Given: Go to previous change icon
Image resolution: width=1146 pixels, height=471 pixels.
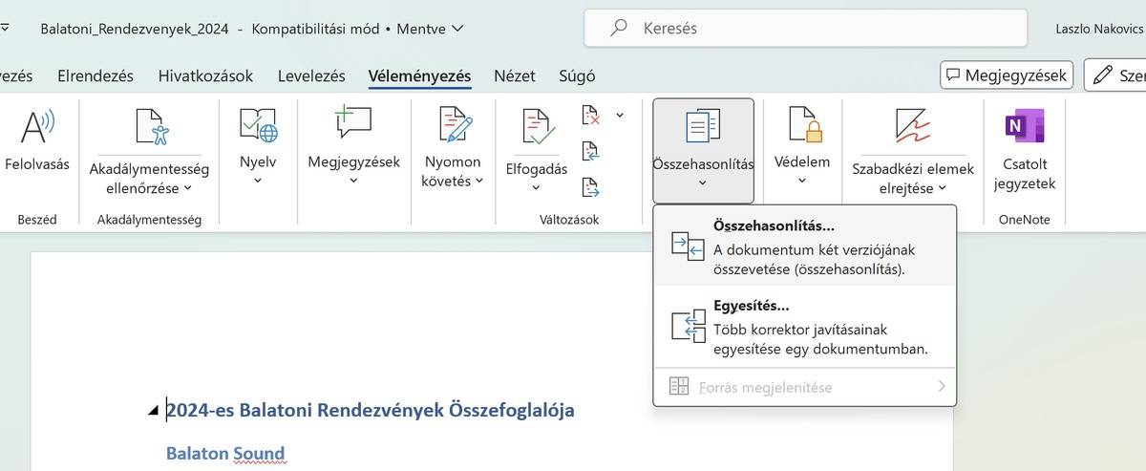Looking at the screenshot, I should click(x=591, y=151).
